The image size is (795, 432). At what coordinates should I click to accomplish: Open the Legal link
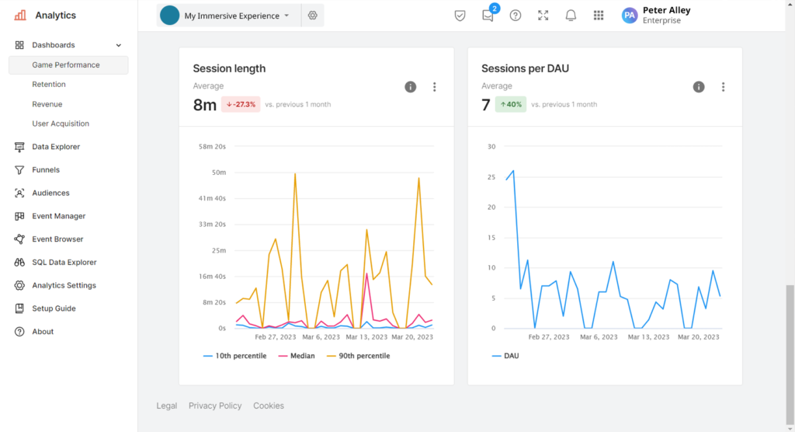click(x=167, y=406)
